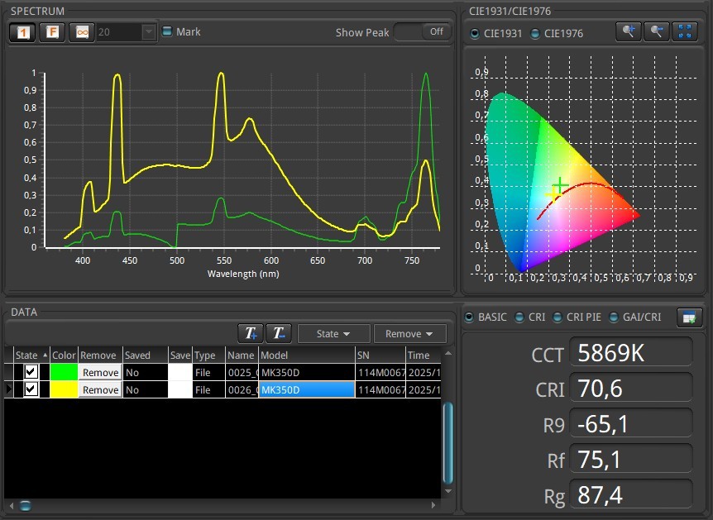Click the "1" single spectrum mode icon
Image resolution: width=713 pixels, height=520 pixels.
pyautogui.click(x=22, y=32)
